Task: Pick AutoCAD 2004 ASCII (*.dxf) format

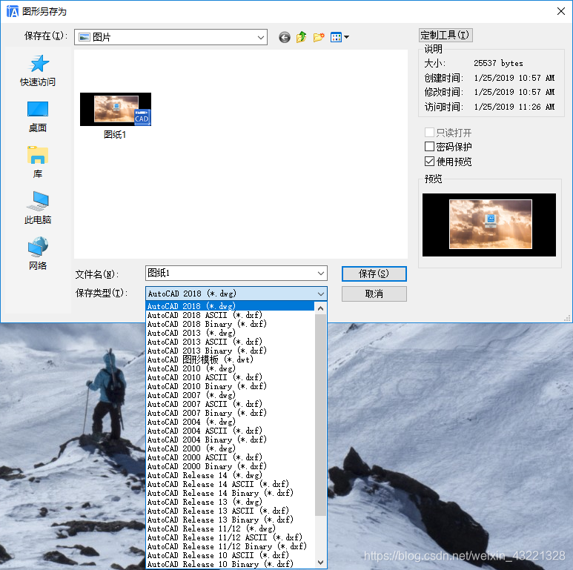Action: click(231, 431)
